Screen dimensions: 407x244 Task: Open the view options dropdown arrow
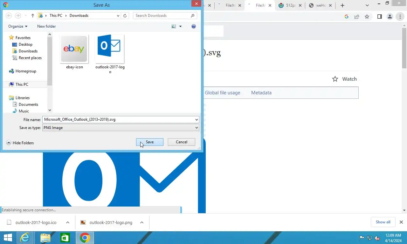pos(180,26)
